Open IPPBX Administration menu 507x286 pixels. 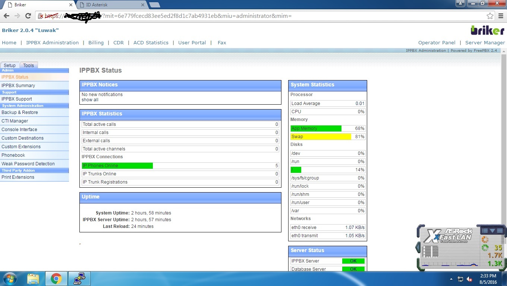point(52,42)
